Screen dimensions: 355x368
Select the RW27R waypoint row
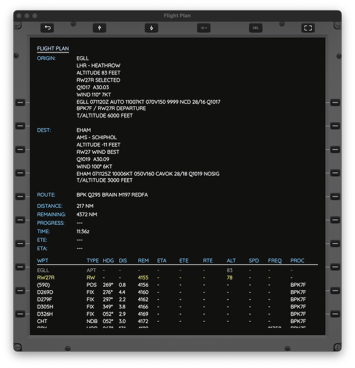[46, 278]
